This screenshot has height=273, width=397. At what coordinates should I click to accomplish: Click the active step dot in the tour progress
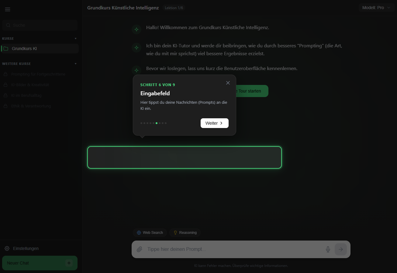pos(157,123)
